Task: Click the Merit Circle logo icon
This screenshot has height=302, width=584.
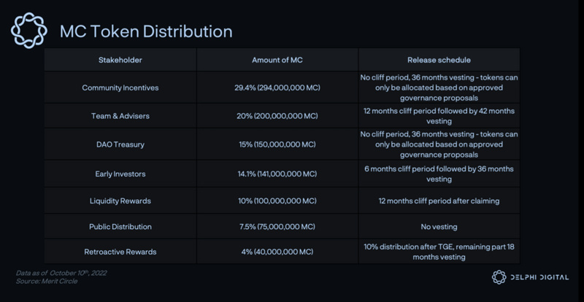Action: (26, 30)
